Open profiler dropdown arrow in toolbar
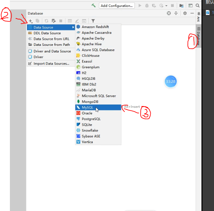 click(x=166, y=6)
